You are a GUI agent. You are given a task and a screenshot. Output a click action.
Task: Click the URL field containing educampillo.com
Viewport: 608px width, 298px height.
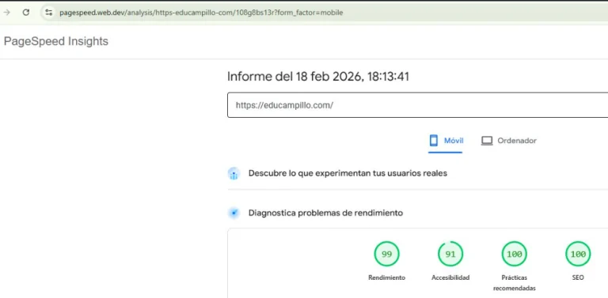418,105
